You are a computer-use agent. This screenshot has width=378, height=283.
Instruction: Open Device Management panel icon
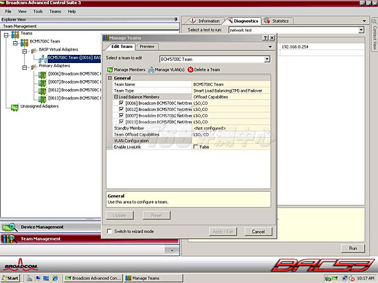(10, 227)
